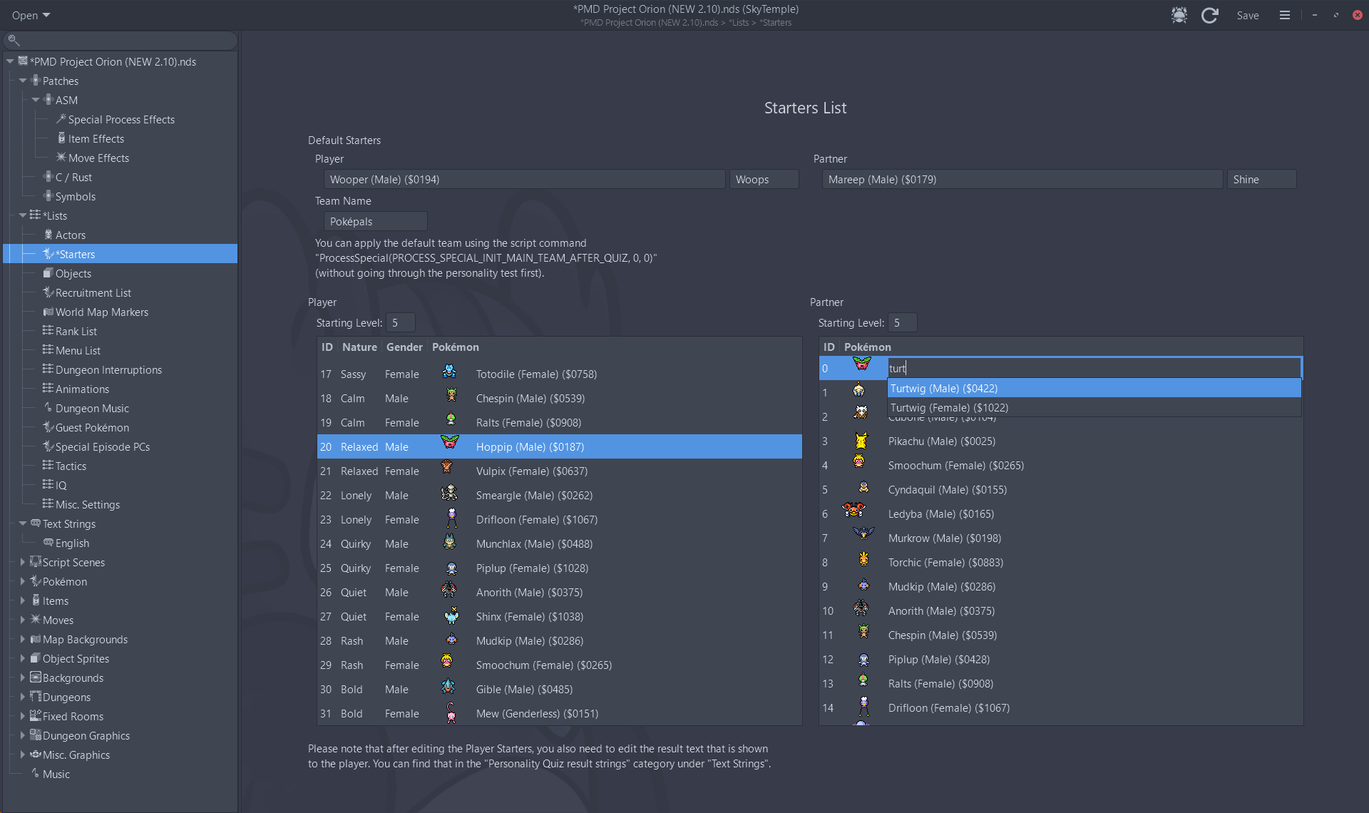The width and height of the screenshot is (1369, 813).
Task: Collapse the Patches tree node
Action: 23,81
